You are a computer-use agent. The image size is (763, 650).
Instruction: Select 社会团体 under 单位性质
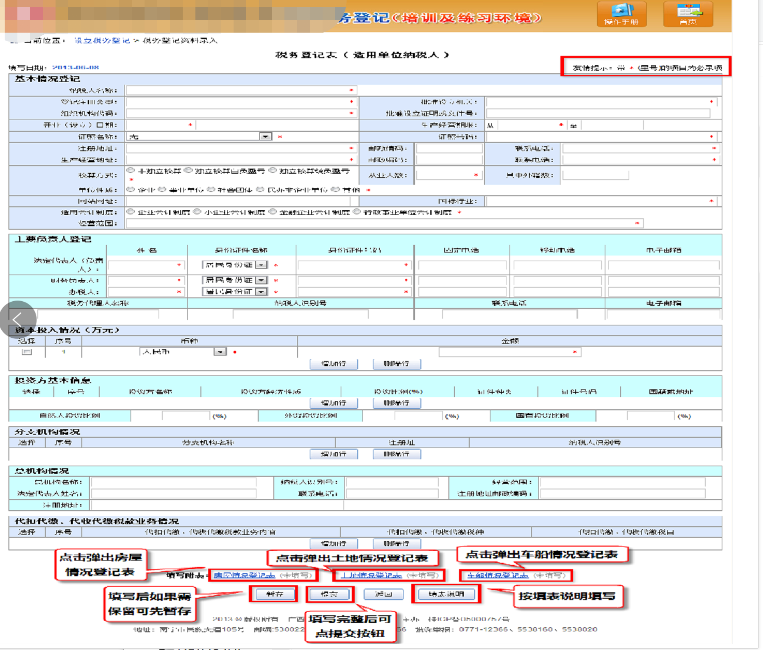[211, 189]
